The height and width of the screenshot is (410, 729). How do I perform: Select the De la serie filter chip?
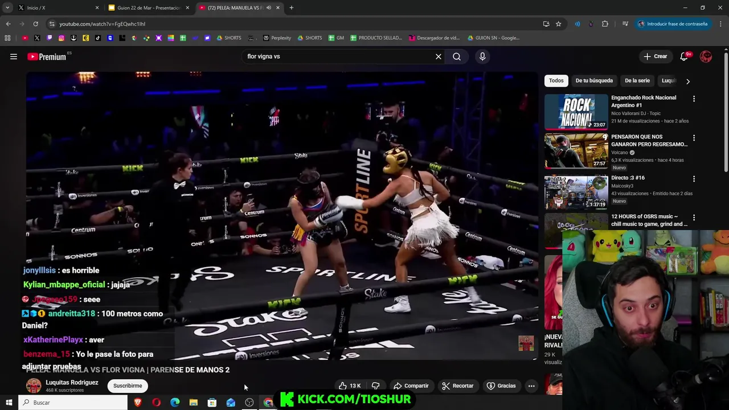tap(637, 81)
